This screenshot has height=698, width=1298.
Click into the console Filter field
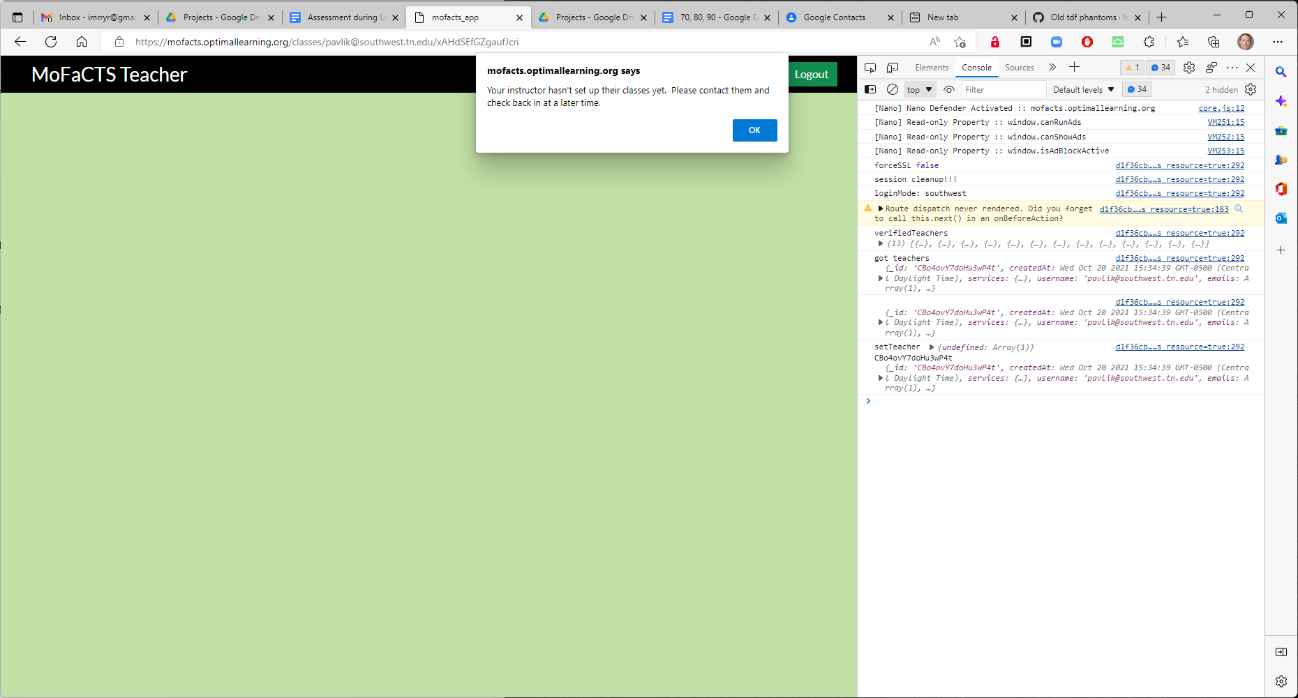click(x=1004, y=89)
